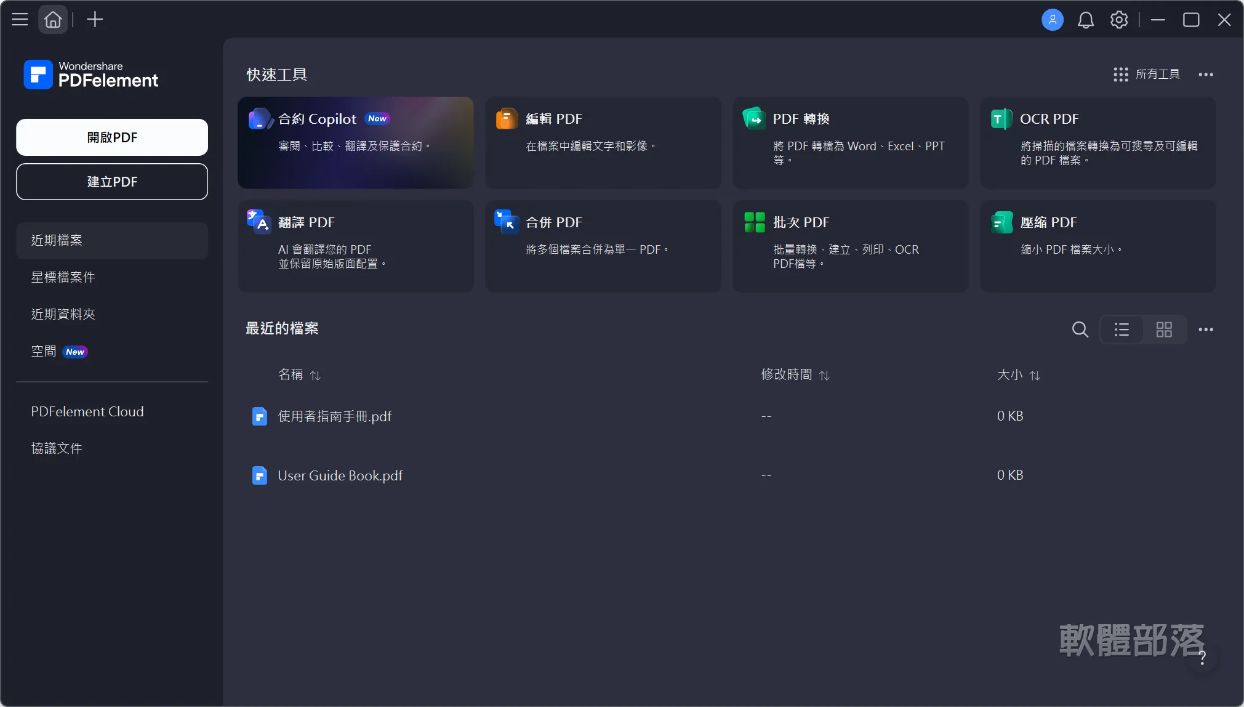Sort recent files by 名稱

pyautogui.click(x=299, y=374)
